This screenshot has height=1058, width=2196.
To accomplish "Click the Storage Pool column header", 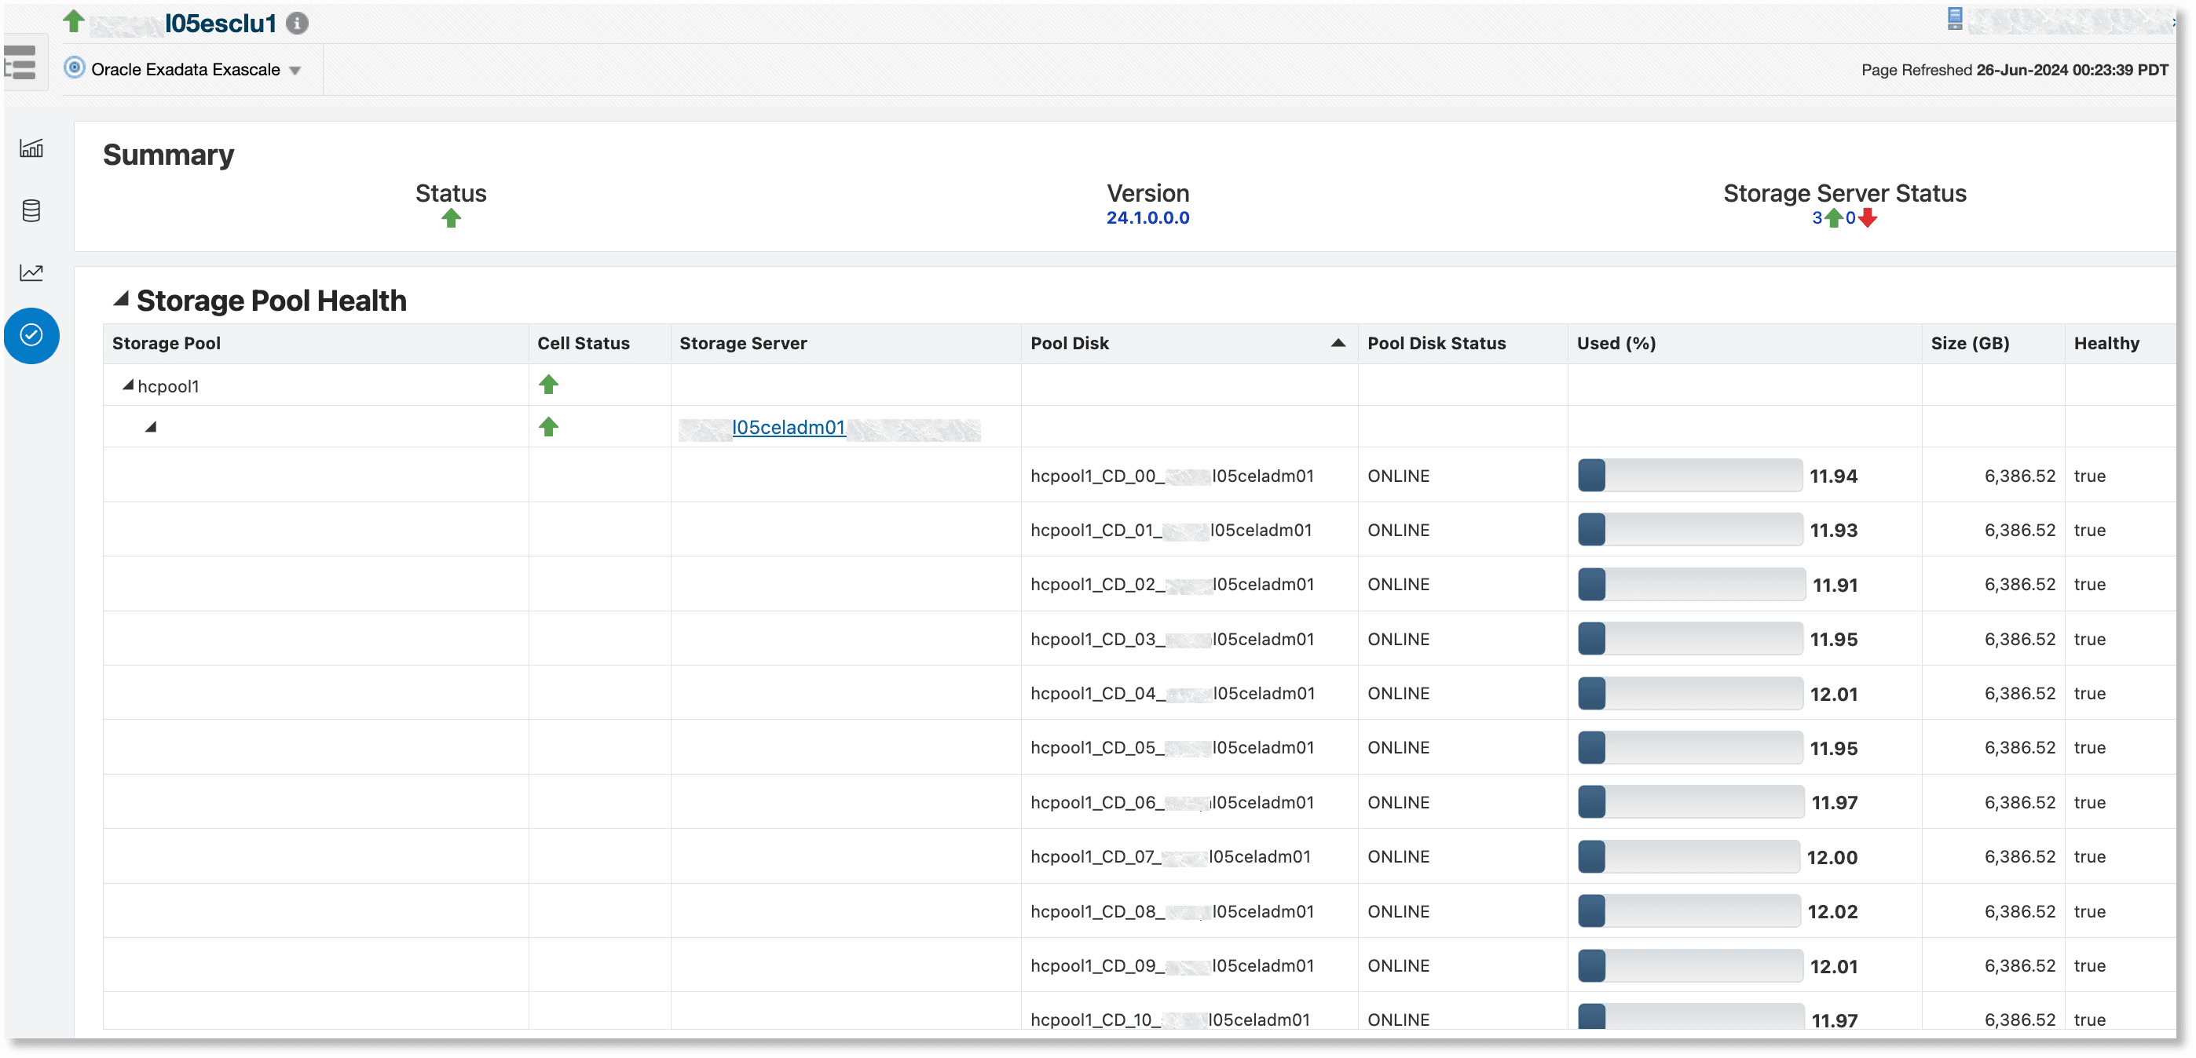I will 167,343.
